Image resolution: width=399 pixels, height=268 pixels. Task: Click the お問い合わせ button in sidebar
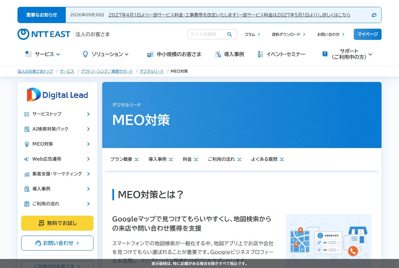pos(57,243)
